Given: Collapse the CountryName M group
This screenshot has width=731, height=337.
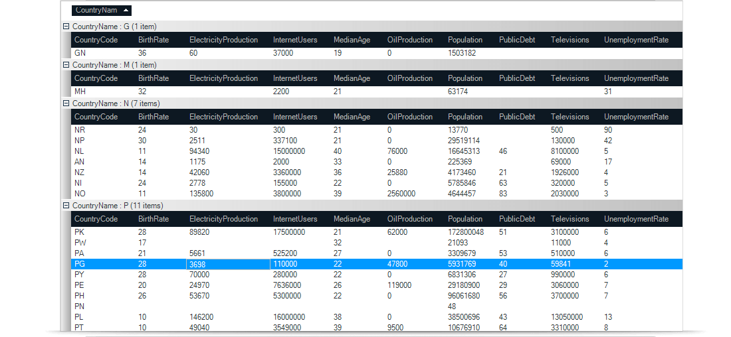Looking at the screenshot, I should click(66, 65).
